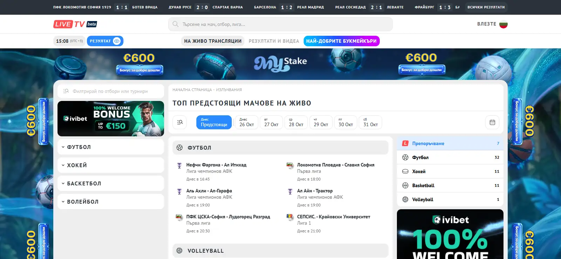This screenshot has width=561, height=259.
Task: Select the Предстоящи date tab
Action: coord(214,122)
